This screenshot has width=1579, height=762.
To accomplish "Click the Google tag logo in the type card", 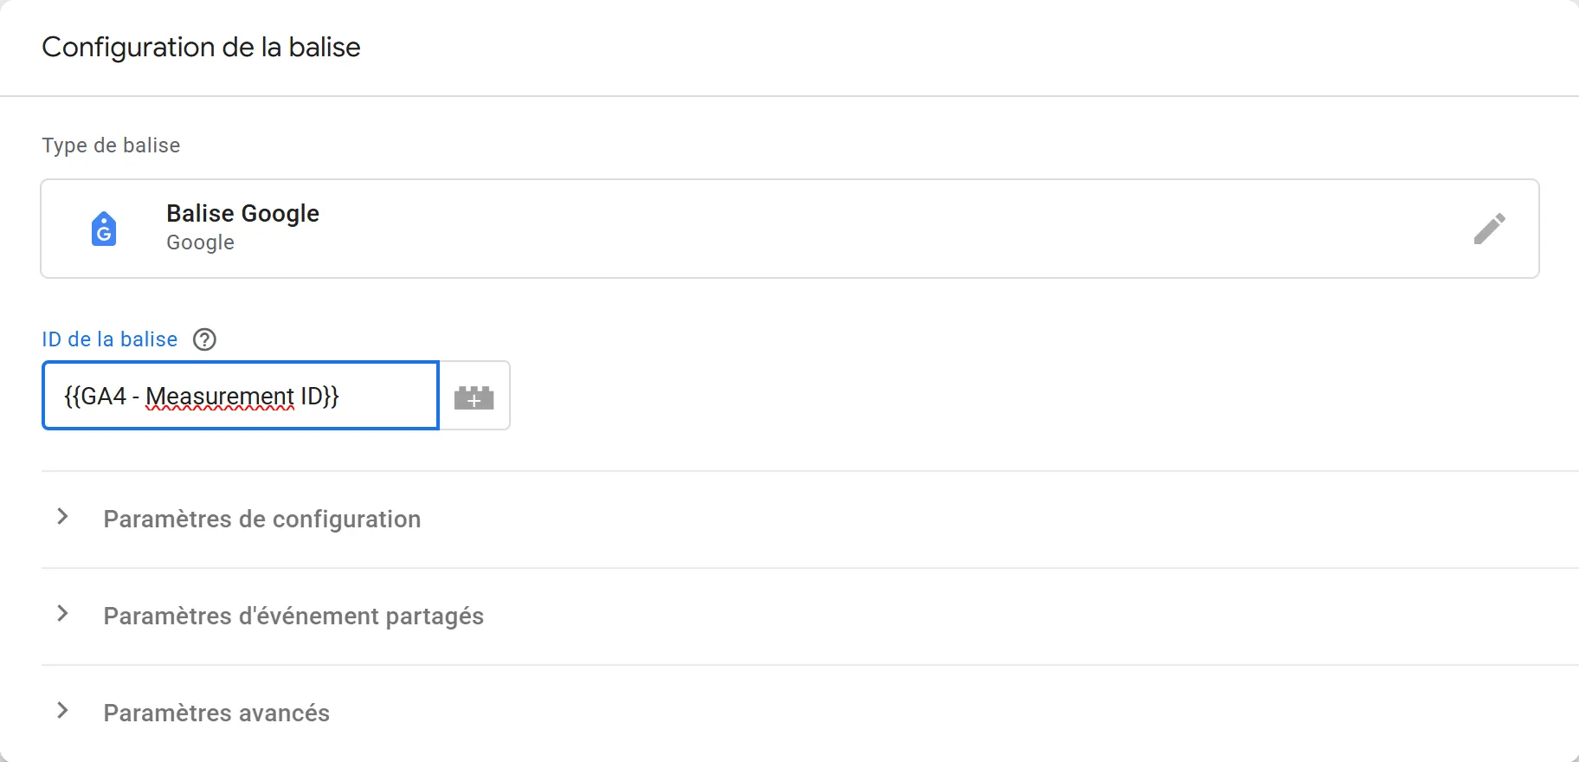I will coord(103,228).
